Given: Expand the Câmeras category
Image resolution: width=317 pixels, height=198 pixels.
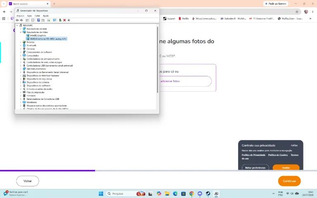Looking at the screenshot, I should [x=20, y=49].
